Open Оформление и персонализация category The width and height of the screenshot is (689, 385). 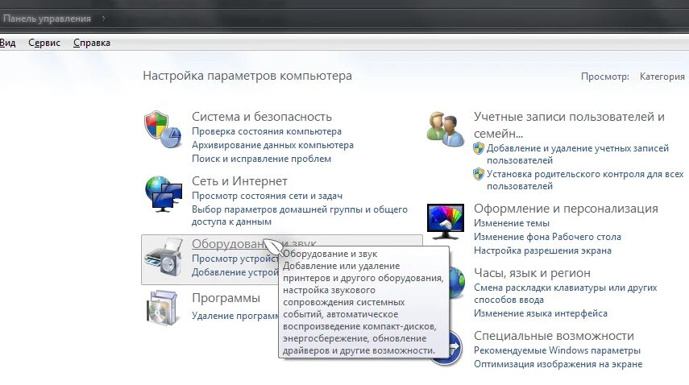click(x=566, y=208)
